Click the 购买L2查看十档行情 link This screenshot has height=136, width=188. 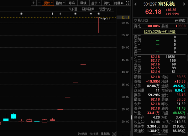click(x=159, y=32)
